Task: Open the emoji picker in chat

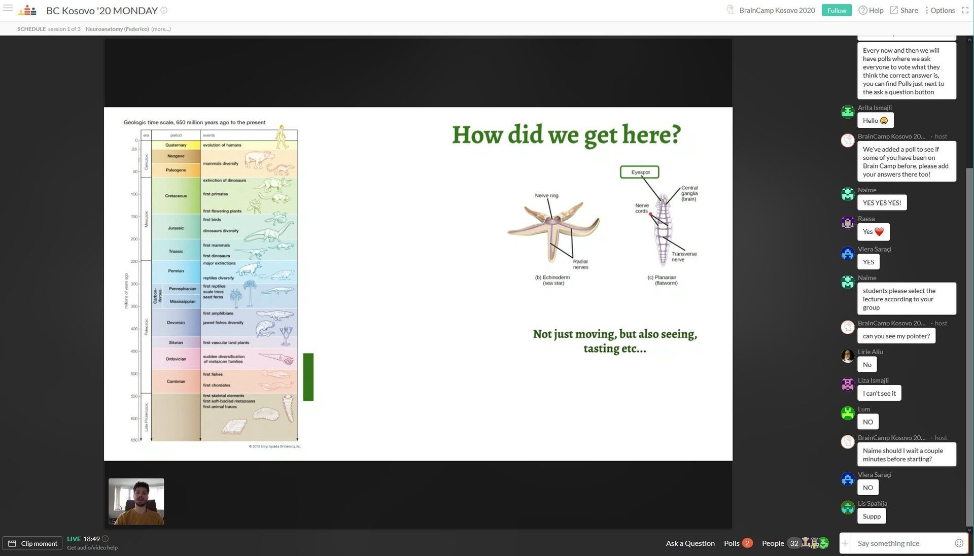Action: 959,543
